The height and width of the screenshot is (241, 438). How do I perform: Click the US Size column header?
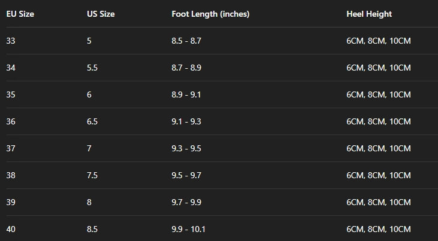[x=101, y=14]
